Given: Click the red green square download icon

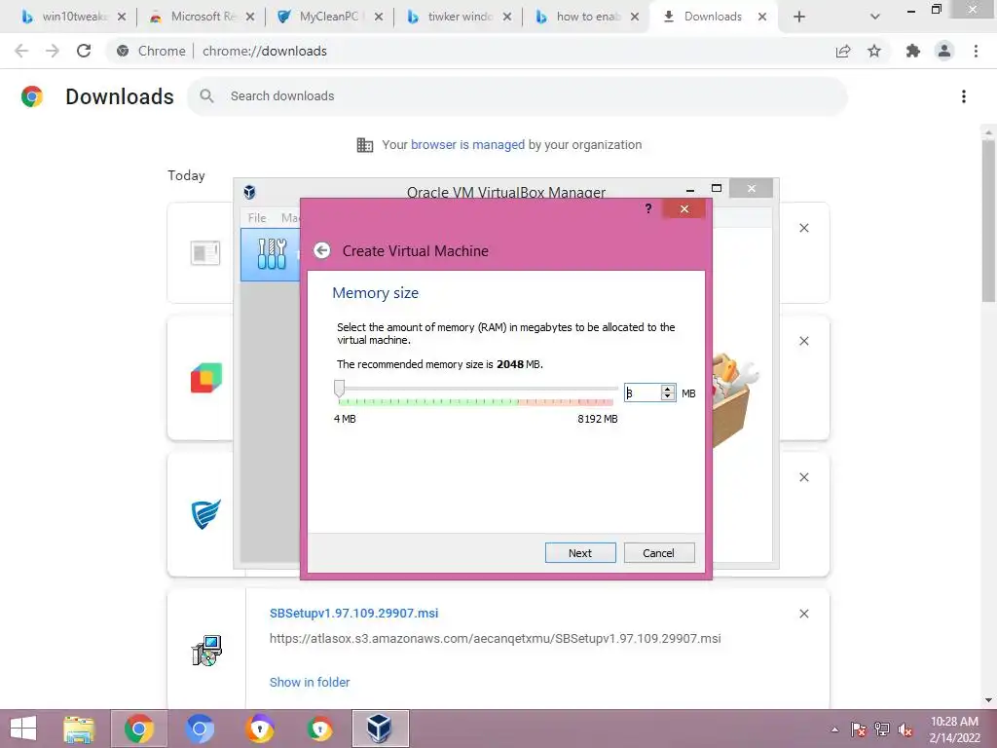Looking at the screenshot, I should click(x=206, y=378).
